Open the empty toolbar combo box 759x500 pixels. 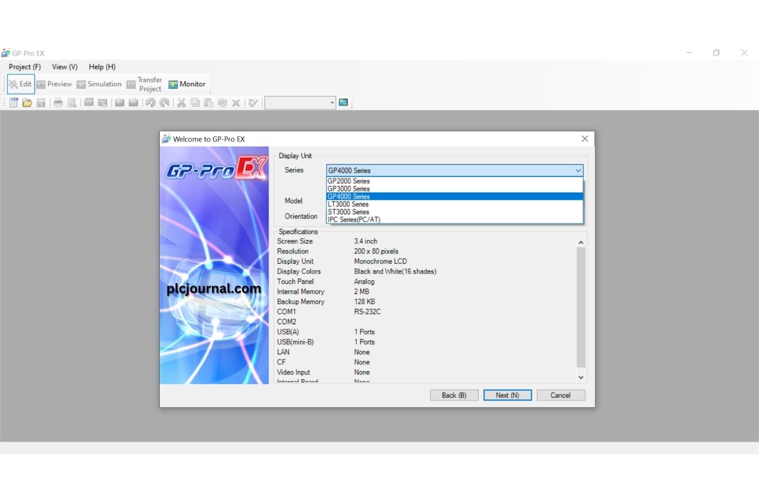coord(300,103)
